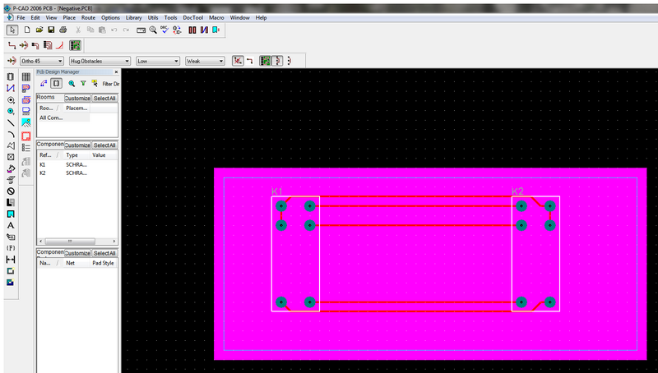The width and height of the screenshot is (658, 373).
Task: Open the Route menu
Action: click(x=88, y=17)
